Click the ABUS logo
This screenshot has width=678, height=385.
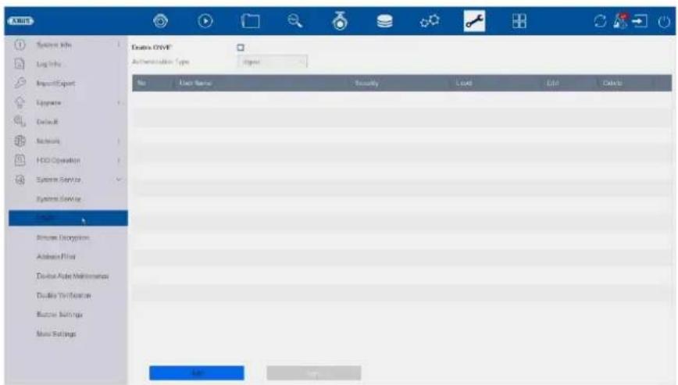point(21,21)
